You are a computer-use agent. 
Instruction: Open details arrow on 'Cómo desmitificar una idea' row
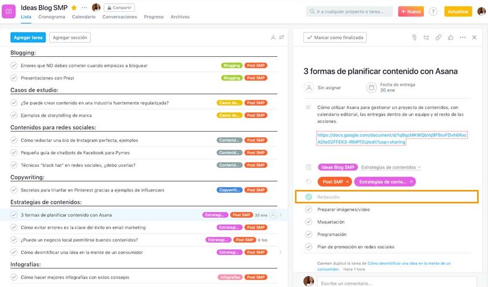click(x=280, y=252)
